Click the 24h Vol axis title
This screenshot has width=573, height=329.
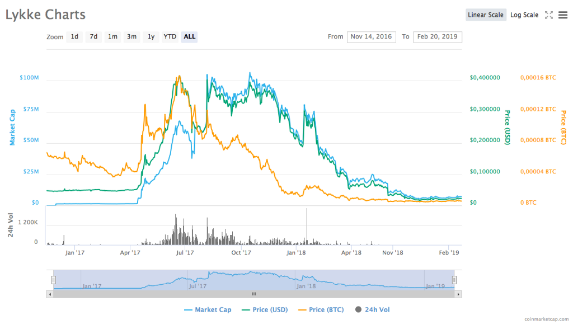click(x=11, y=225)
